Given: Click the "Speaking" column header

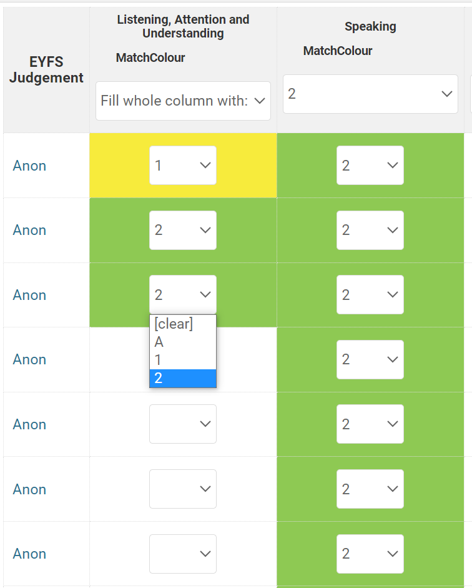Looking at the screenshot, I should tap(370, 26).
